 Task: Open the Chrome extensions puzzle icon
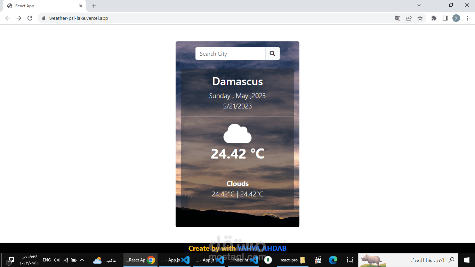pos(434,18)
